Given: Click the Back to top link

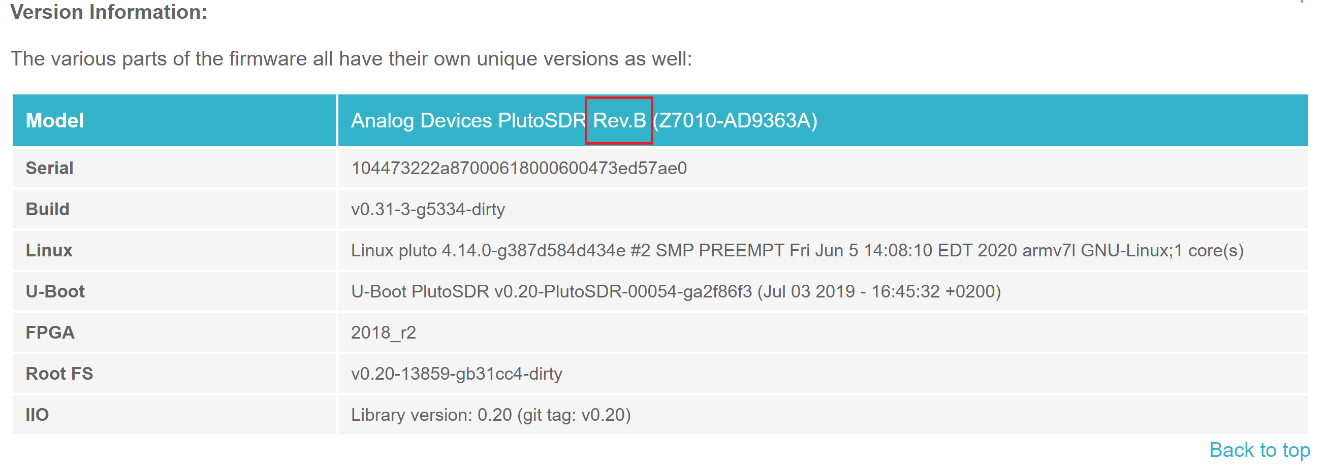Looking at the screenshot, I should click(1258, 450).
